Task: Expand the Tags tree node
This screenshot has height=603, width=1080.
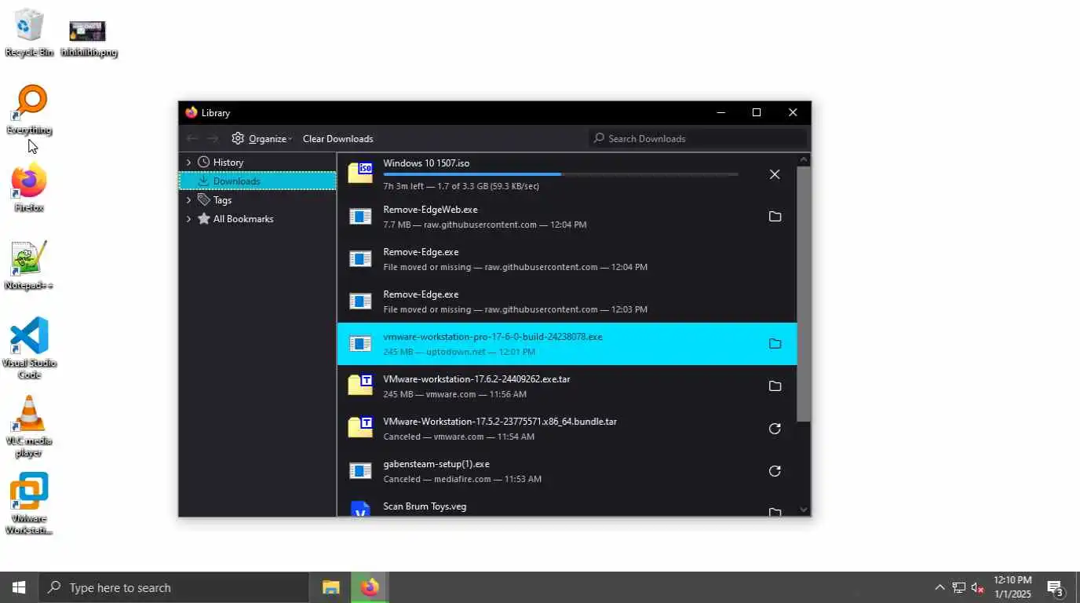Action: [188, 200]
